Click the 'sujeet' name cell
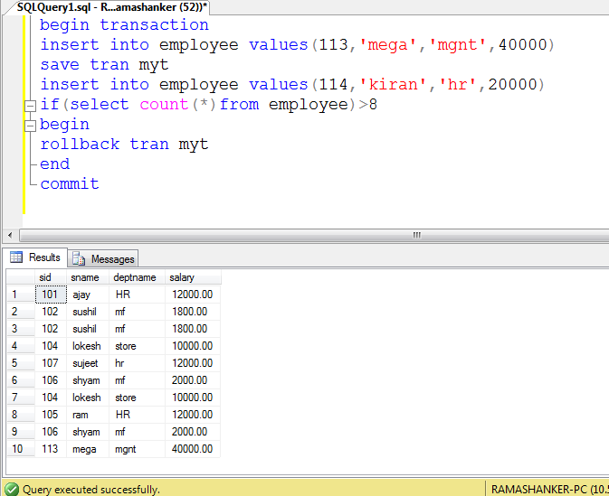Screen dimensions: 609x496 (88, 363)
